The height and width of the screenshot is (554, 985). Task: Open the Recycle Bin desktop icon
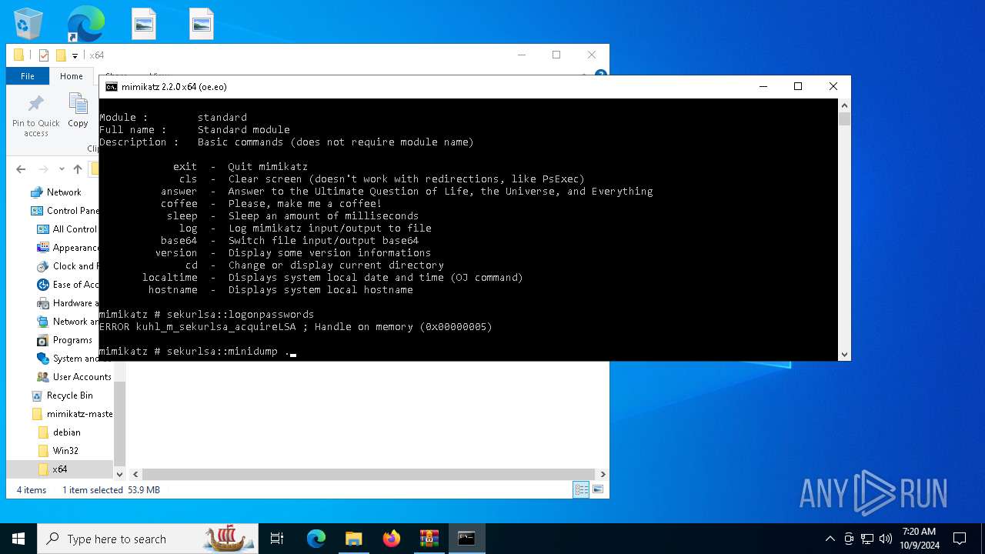(x=28, y=23)
